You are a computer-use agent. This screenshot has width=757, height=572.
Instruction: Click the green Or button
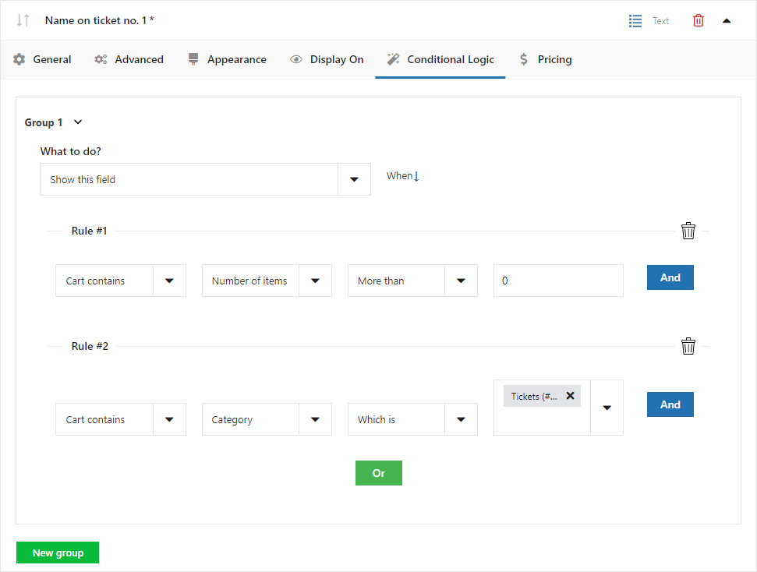[x=379, y=473]
